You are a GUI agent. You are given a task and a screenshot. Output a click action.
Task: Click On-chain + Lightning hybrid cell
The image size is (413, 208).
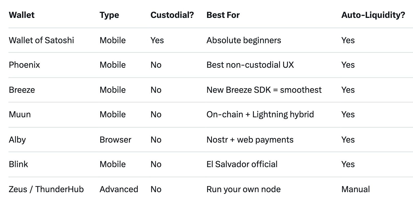[x=260, y=114]
